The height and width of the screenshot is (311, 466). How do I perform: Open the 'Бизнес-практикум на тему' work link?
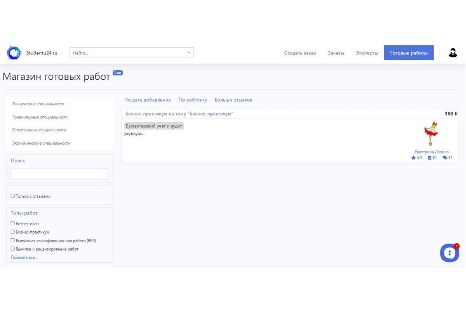click(179, 114)
